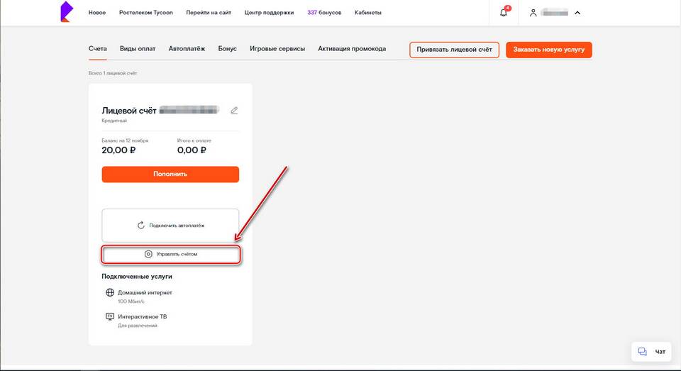Open the notifications bell icon
681x371 pixels.
(x=504, y=13)
